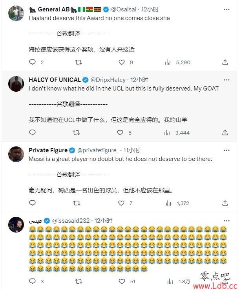The image size is (241, 290).
Task: Like General AB's tweet with 9 likes
Action: (x=122, y=62)
